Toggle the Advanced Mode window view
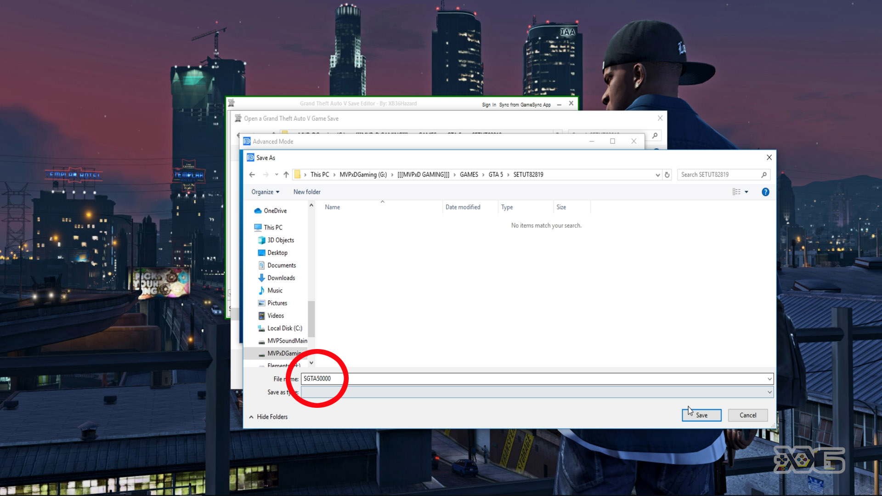The height and width of the screenshot is (496, 882). (612, 141)
